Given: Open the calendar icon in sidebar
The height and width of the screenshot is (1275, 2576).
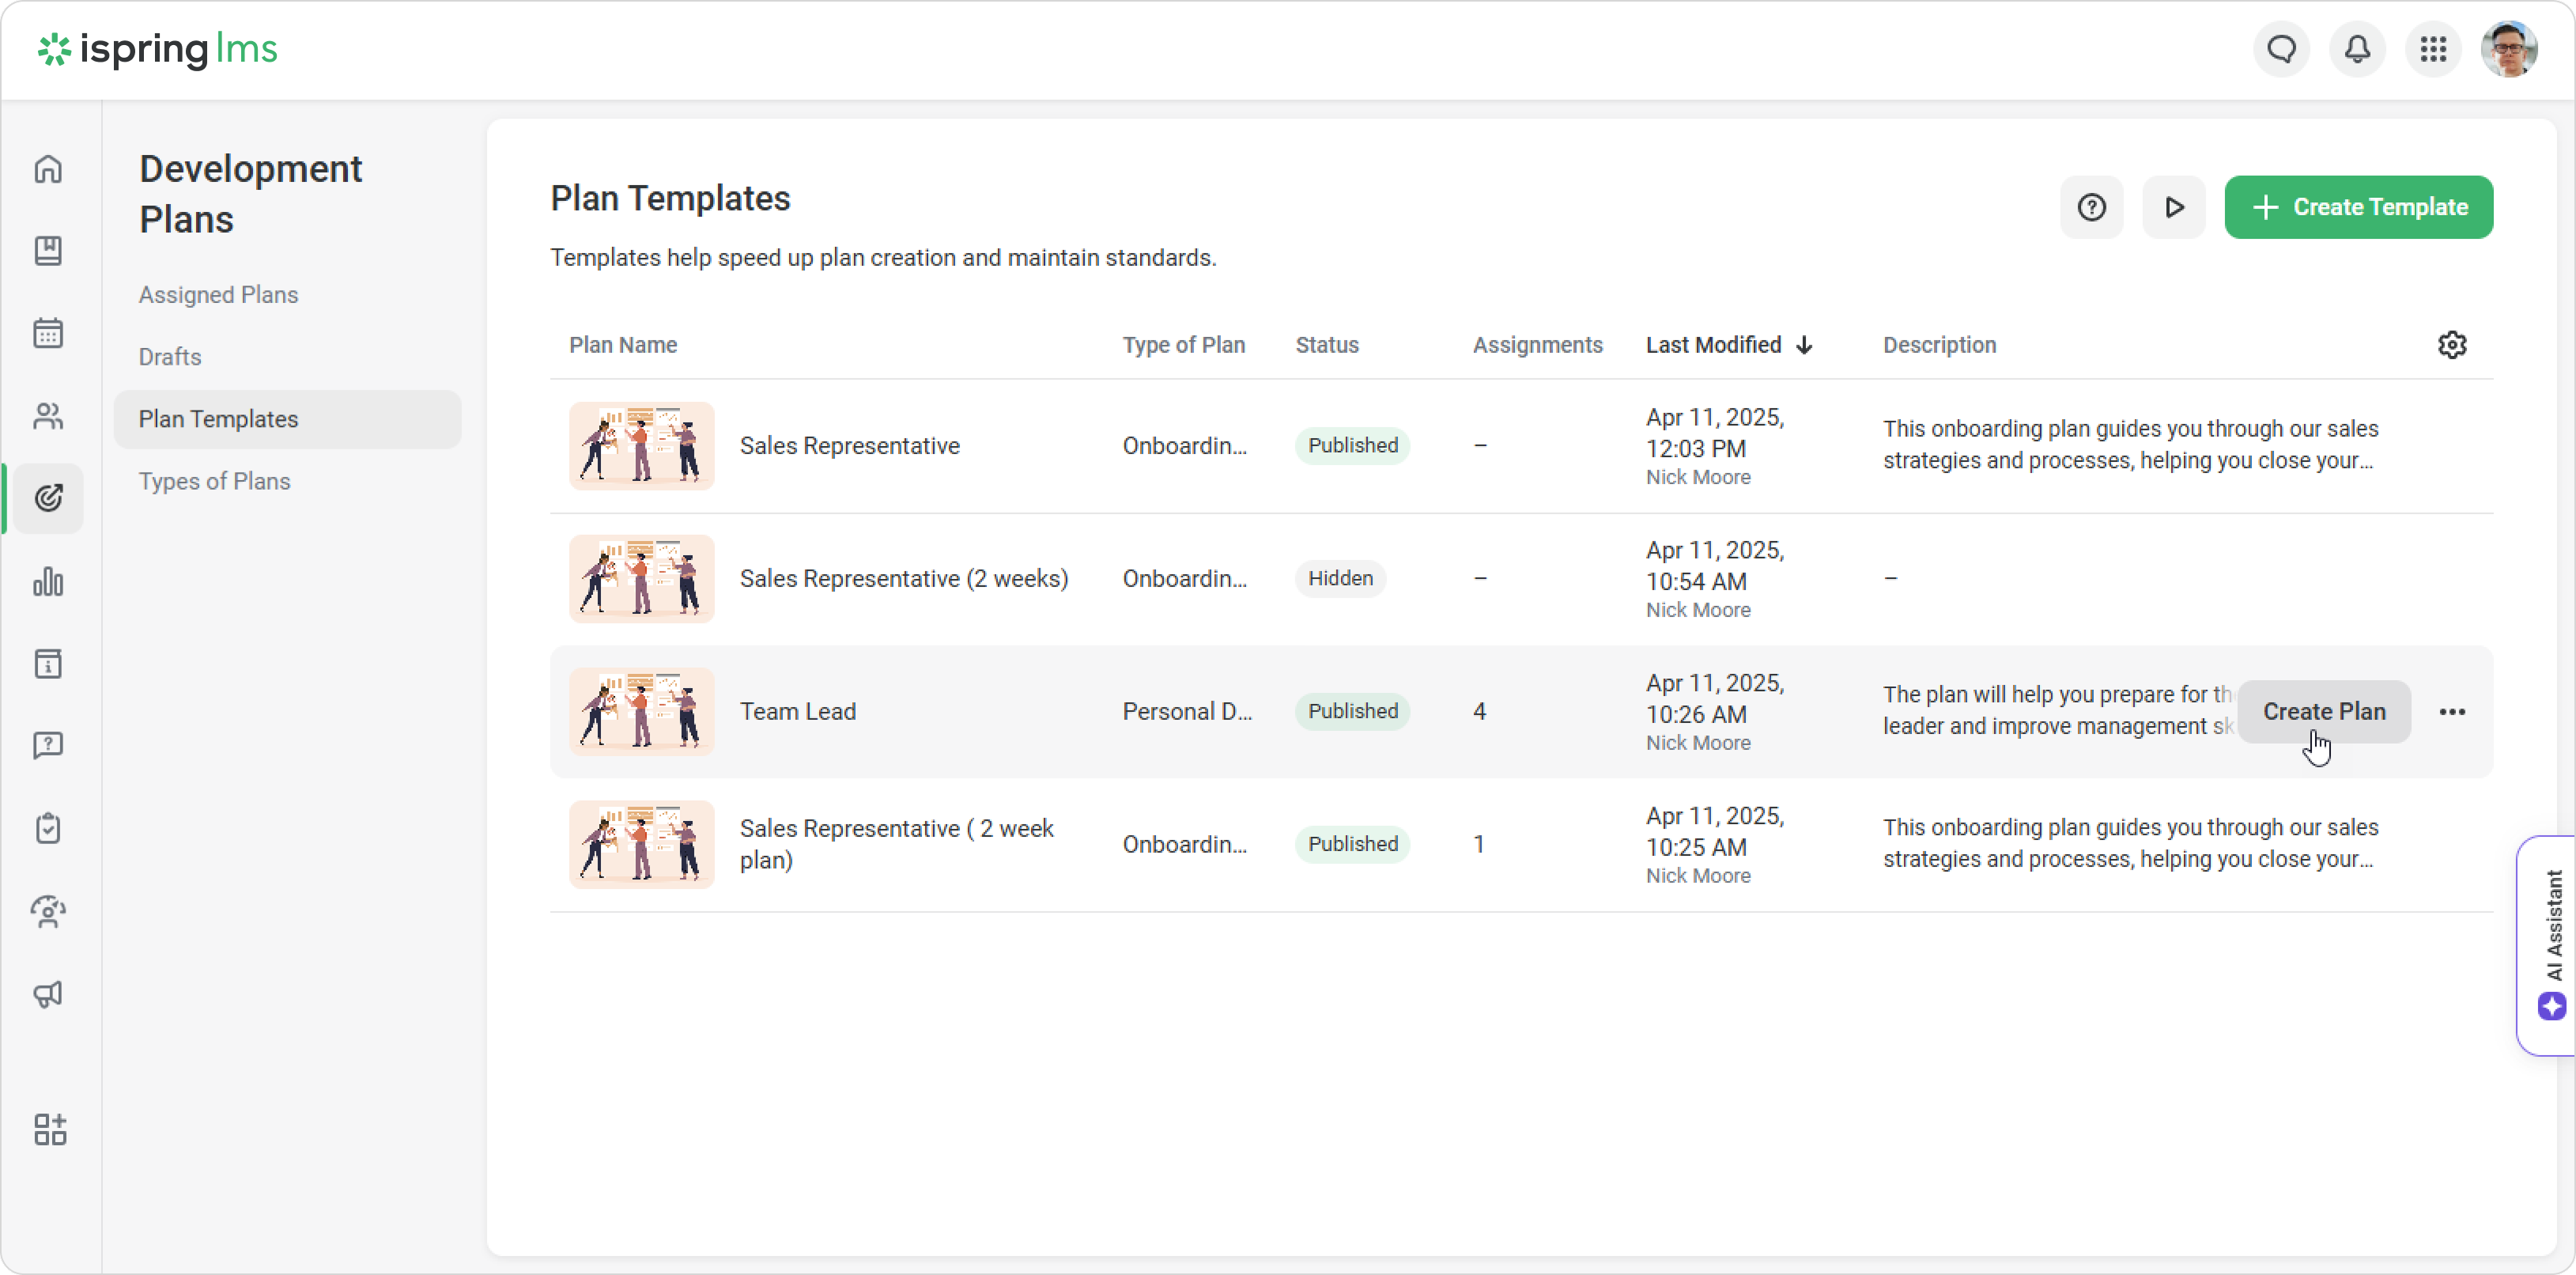Looking at the screenshot, I should (x=48, y=333).
